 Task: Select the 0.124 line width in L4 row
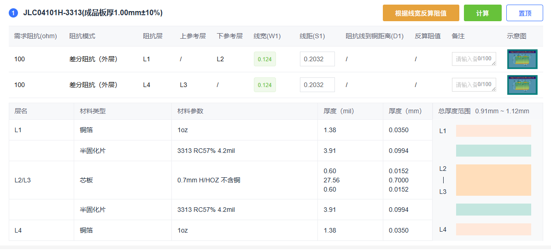pyautogui.click(x=265, y=85)
